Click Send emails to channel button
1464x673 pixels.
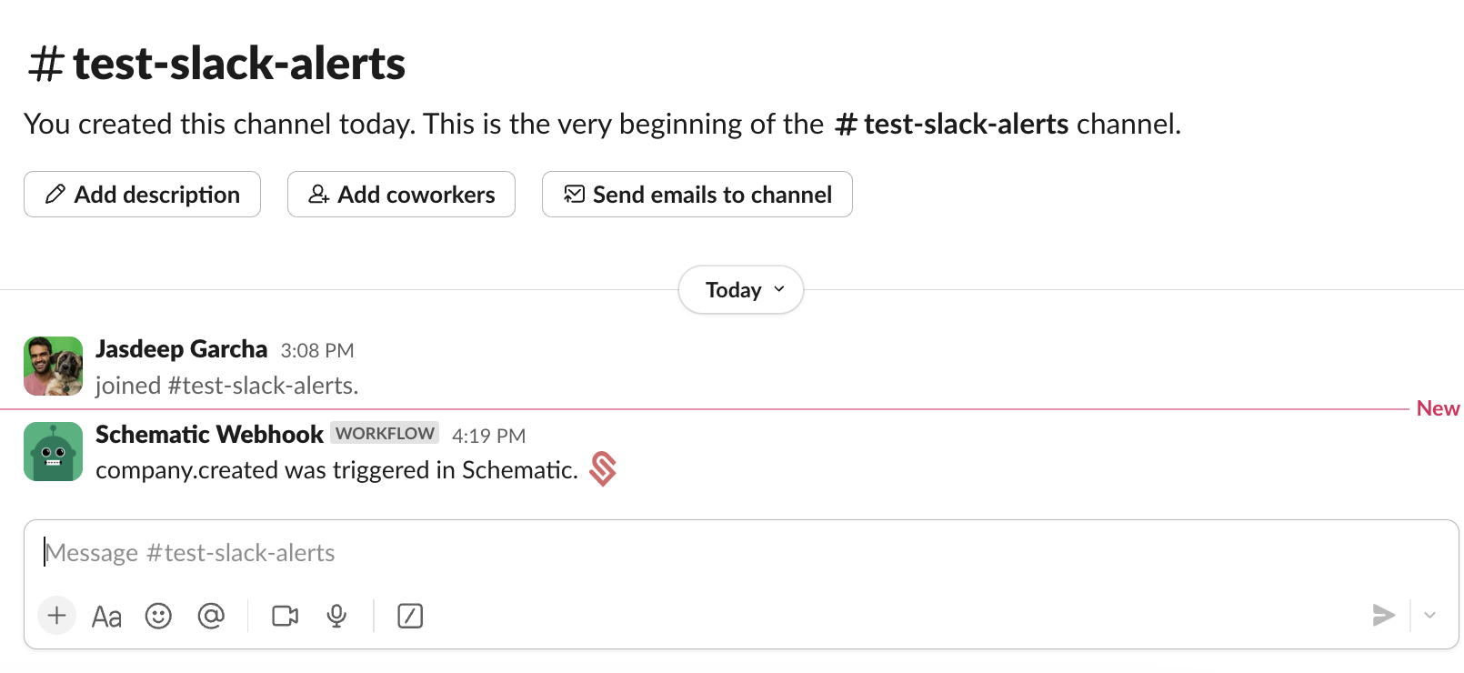[697, 195]
